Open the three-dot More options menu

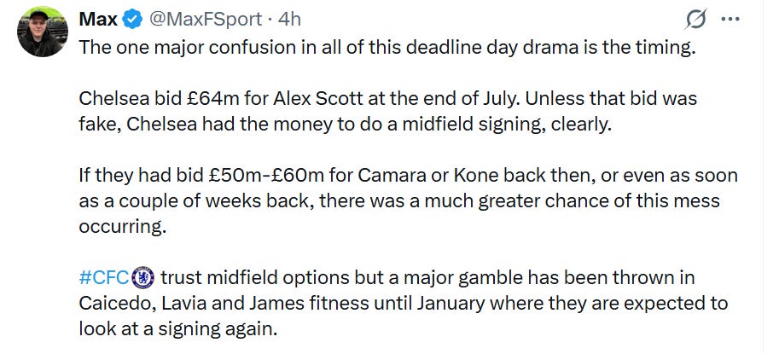pyautogui.click(x=730, y=20)
